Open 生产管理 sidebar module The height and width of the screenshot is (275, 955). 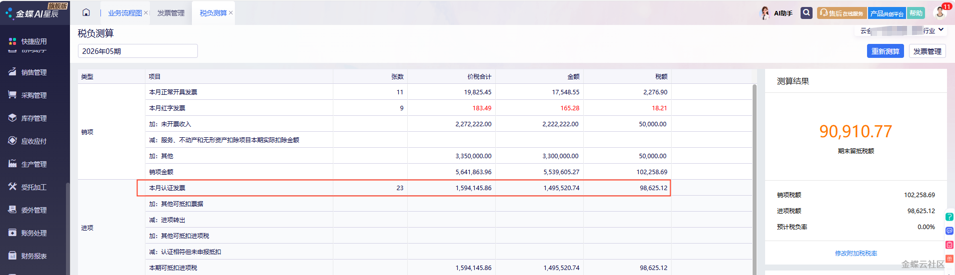pos(33,164)
